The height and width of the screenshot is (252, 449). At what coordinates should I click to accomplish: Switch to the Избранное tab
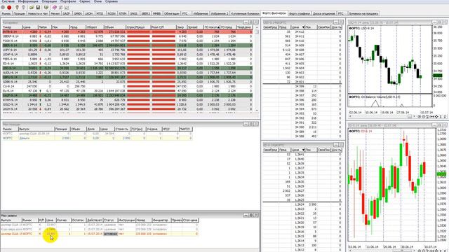coord(200,13)
